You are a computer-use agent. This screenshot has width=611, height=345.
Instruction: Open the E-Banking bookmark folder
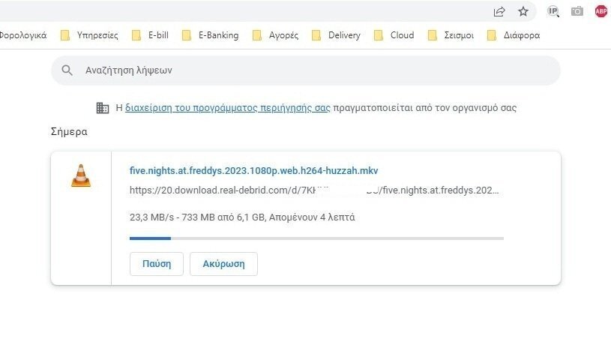211,35
